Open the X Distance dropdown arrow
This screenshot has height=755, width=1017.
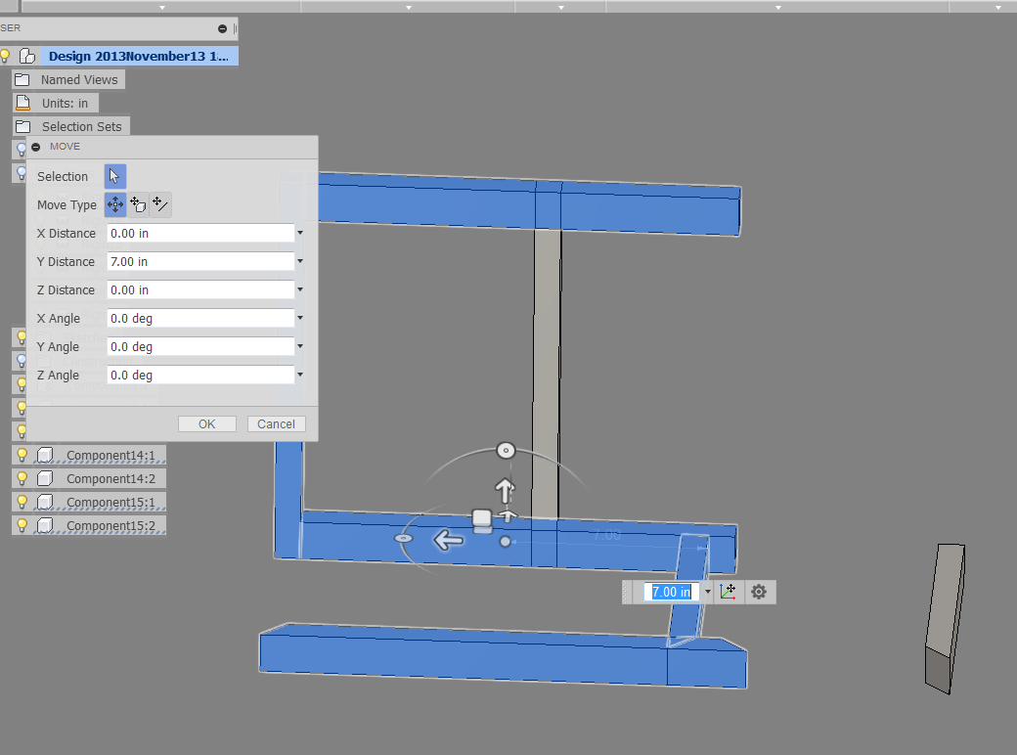pyautogui.click(x=300, y=233)
